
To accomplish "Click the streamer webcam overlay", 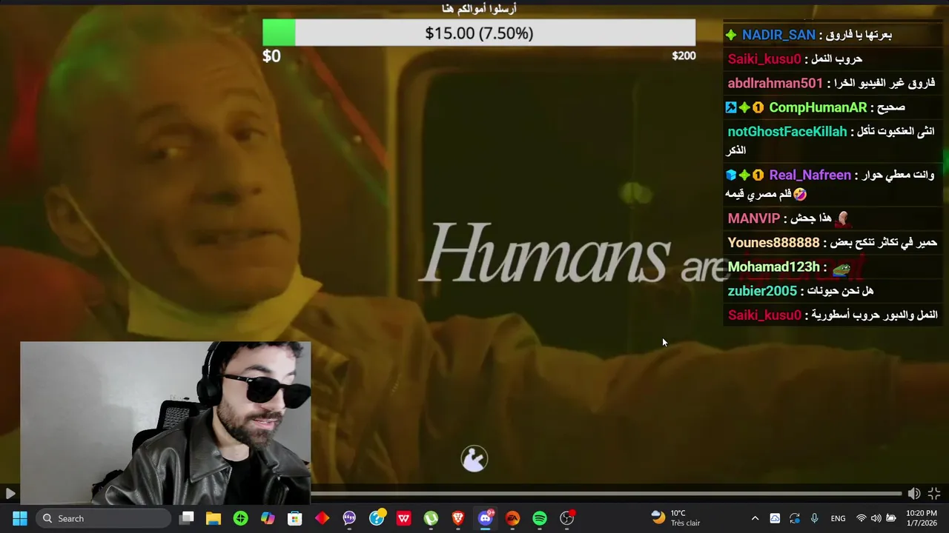I will [x=165, y=423].
